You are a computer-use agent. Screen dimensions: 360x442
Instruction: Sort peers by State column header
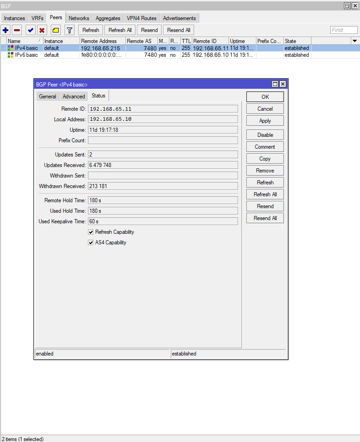pos(296,41)
